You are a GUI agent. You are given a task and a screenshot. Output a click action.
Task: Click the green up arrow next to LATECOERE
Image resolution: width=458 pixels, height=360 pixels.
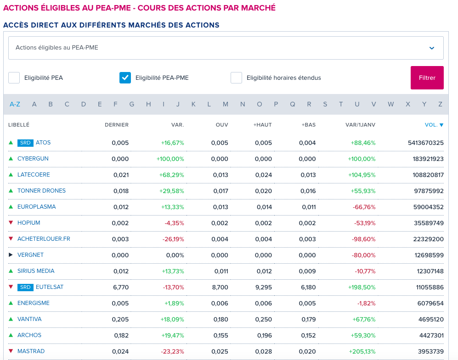(x=11, y=175)
